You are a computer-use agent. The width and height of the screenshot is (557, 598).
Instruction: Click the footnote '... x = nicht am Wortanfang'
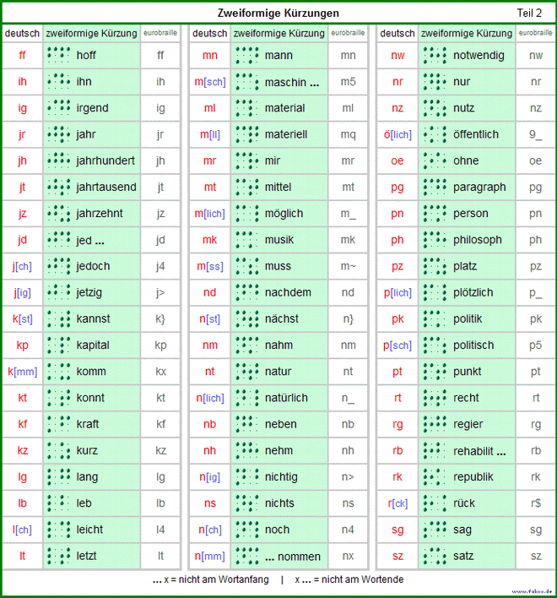[x=211, y=579]
